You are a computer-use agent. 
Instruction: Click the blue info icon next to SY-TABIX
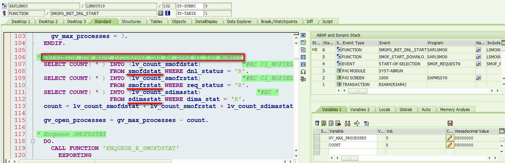pos(168,13)
